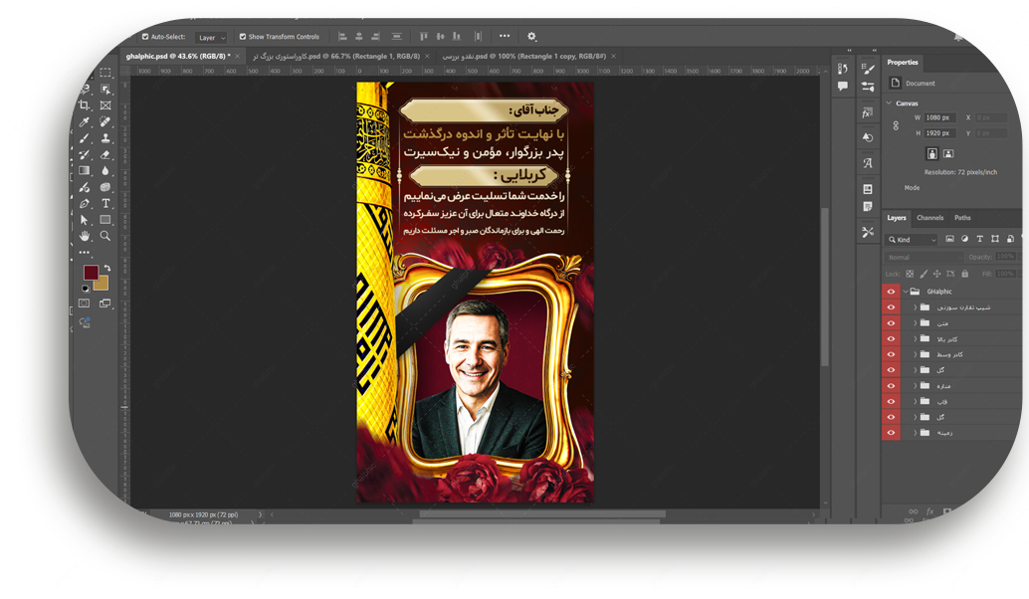Switch to the Channels tab
The height and width of the screenshot is (599, 1029).
click(929, 218)
